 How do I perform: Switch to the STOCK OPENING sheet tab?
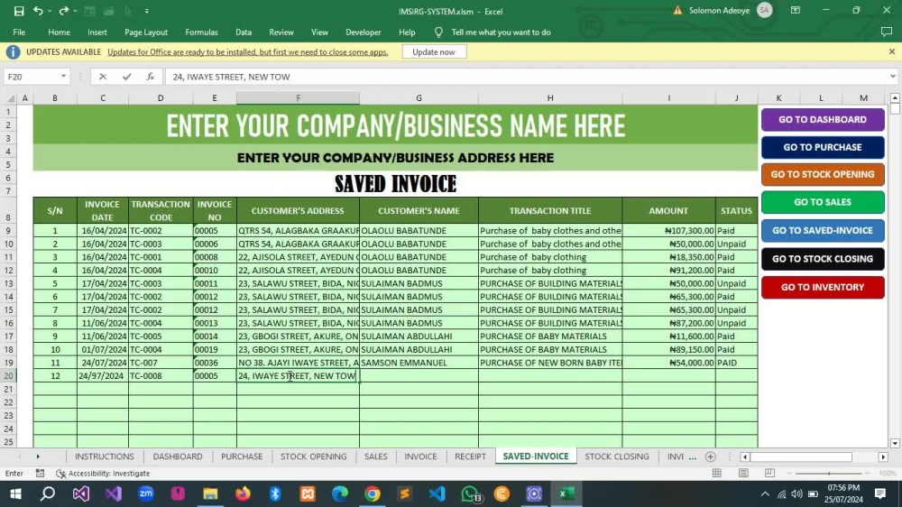(x=314, y=456)
